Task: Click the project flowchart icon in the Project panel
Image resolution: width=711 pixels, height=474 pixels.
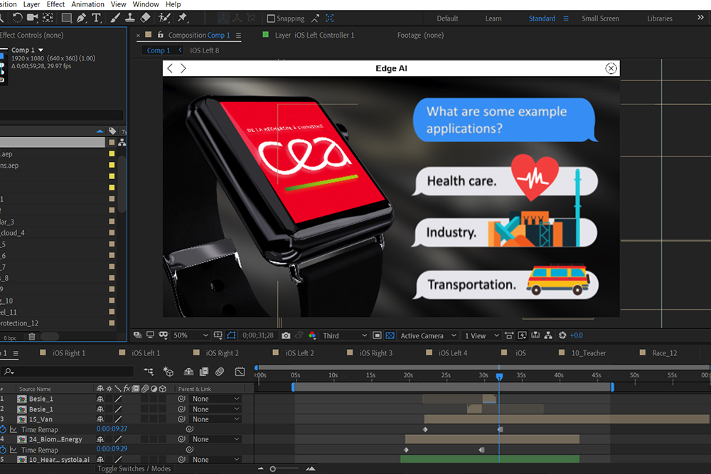Action: pos(122,142)
